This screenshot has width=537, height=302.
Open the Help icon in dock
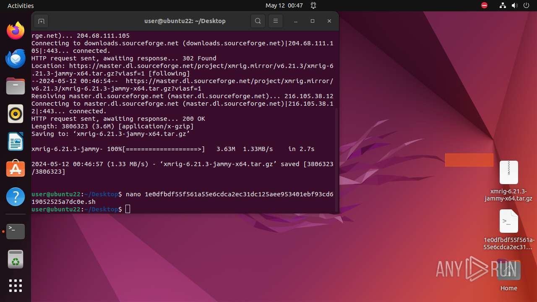tap(16, 196)
